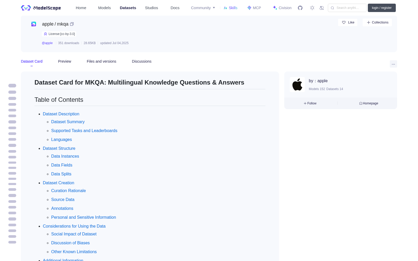Switch to the Preview tab
Screen dimensions: 418x261
pyautogui.click(x=65, y=61)
